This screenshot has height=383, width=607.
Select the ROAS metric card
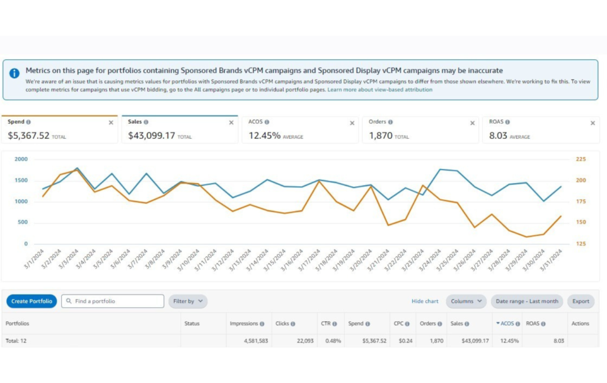[541, 130]
